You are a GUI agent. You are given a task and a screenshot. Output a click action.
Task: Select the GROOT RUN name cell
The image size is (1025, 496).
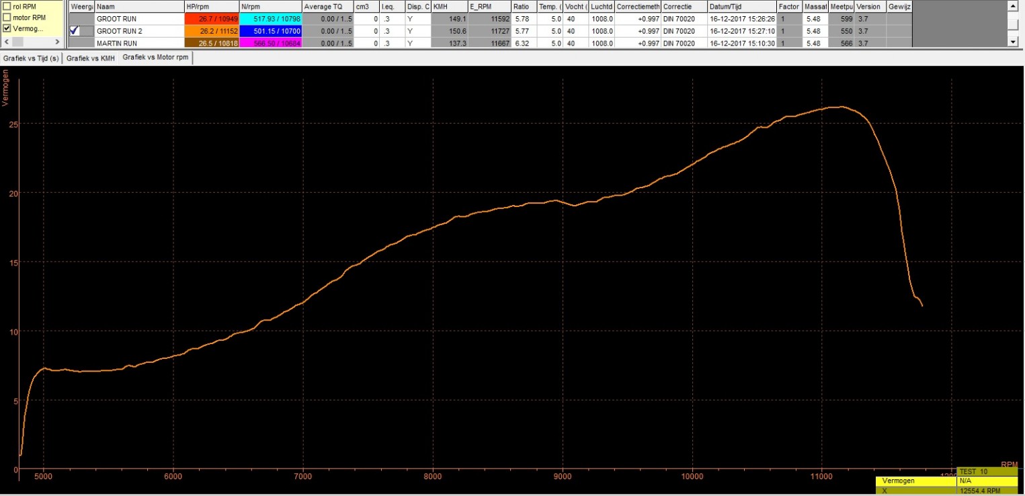tap(140, 19)
